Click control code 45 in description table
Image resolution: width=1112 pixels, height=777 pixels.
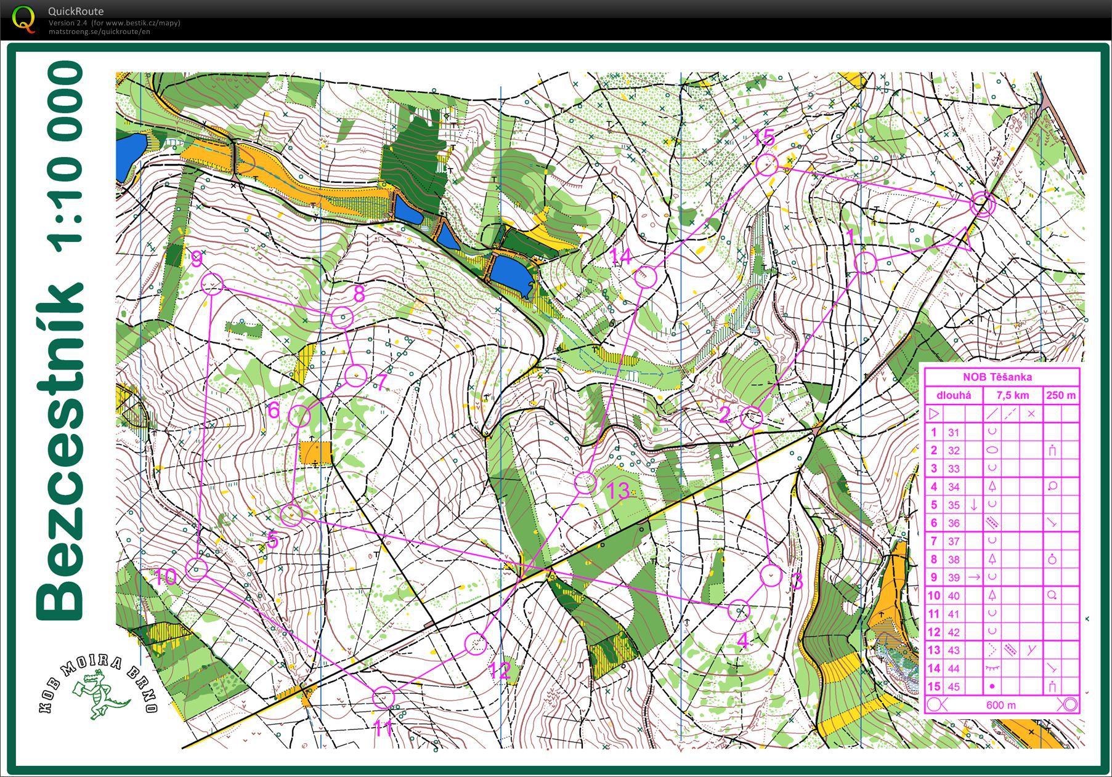click(x=954, y=686)
